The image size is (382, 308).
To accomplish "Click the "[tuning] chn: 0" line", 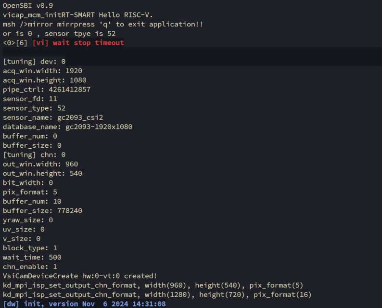I will (34, 154).
